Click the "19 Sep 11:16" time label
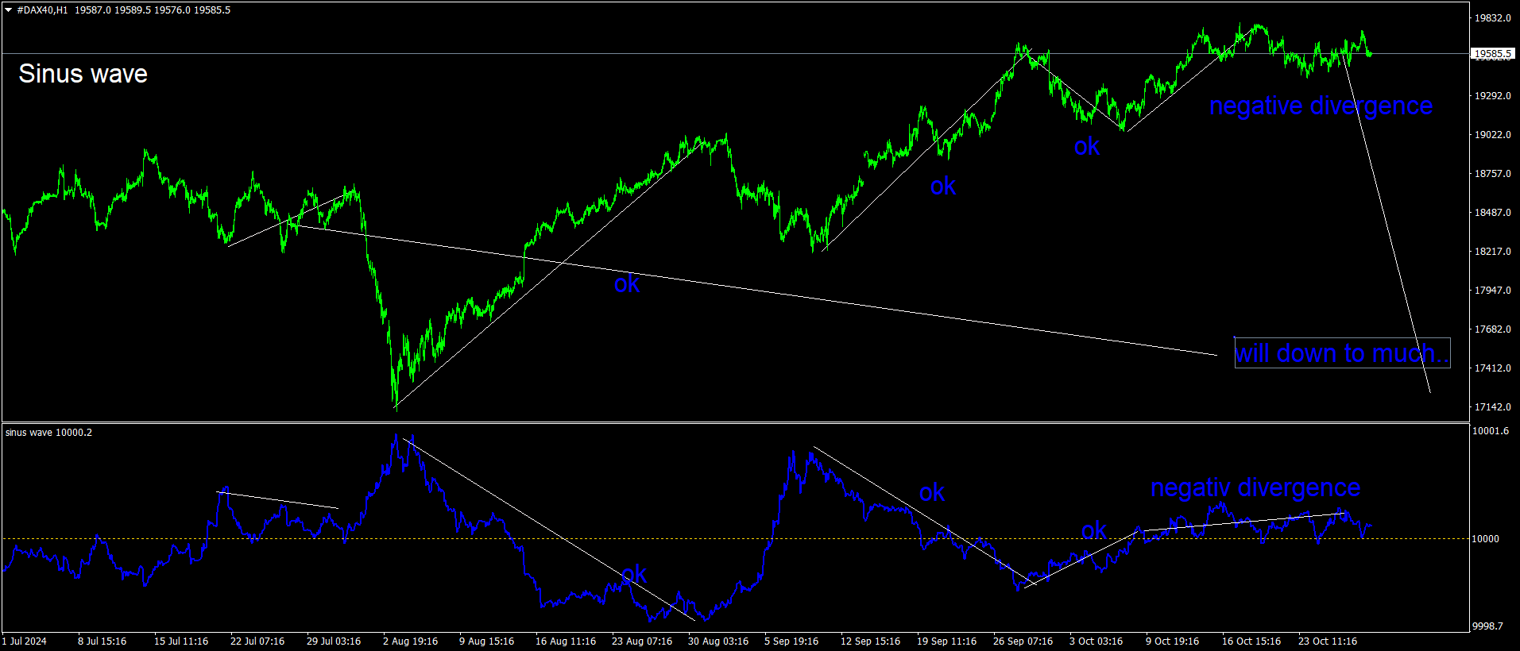 click(x=947, y=641)
